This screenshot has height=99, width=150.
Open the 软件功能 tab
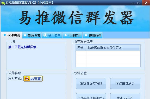pos(12,35)
